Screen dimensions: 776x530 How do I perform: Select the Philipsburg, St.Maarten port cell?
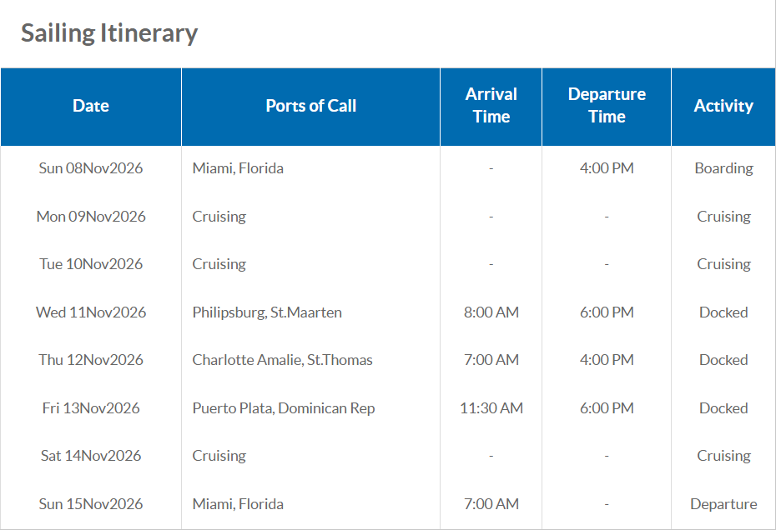coord(267,312)
